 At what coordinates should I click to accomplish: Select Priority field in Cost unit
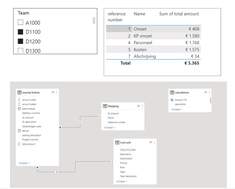[x=123, y=163]
